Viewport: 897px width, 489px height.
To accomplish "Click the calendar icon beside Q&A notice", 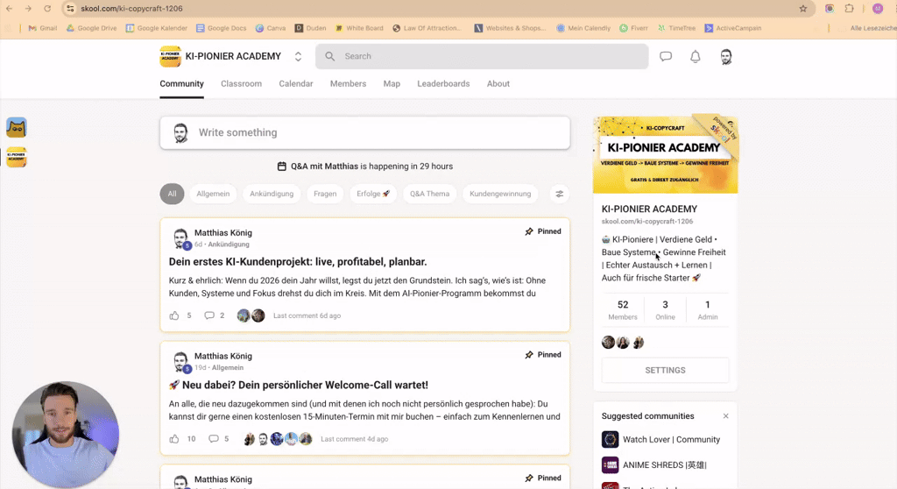I will 281,166.
